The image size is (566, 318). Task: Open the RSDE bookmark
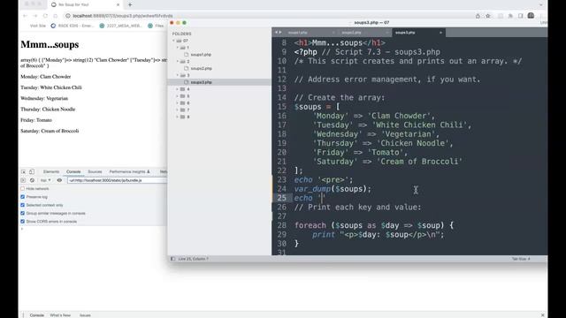pyautogui.click(x=72, y=26)
